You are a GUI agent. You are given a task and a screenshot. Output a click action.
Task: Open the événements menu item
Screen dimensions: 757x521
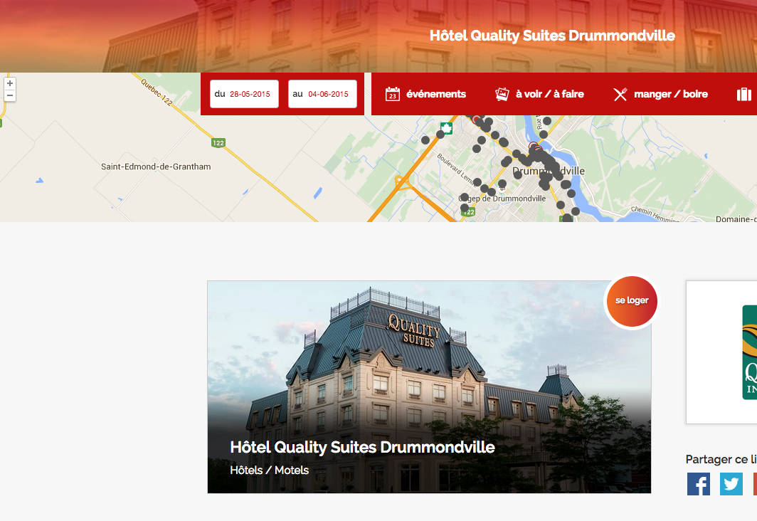pyautogui.click(x=425, y=94)
